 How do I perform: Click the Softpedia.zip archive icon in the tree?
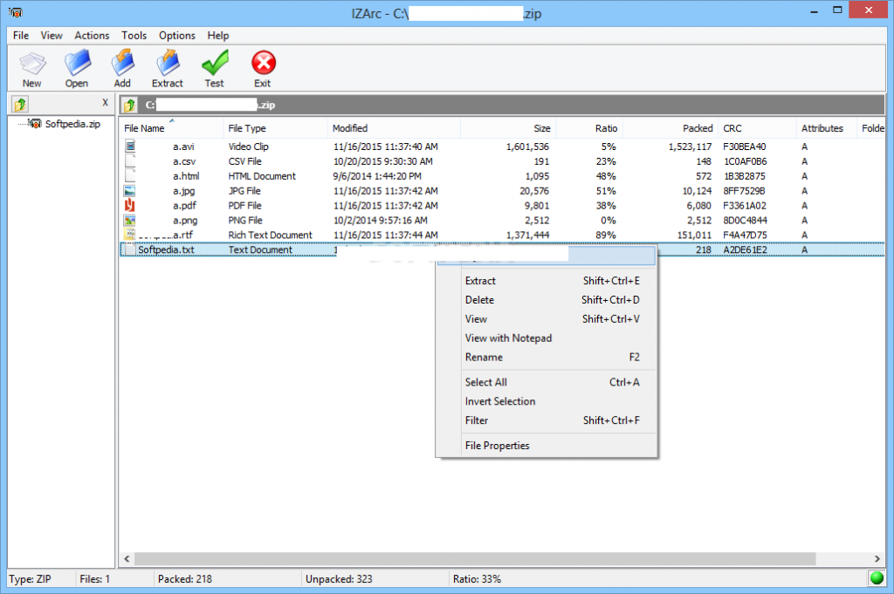(x=35, y=124)
